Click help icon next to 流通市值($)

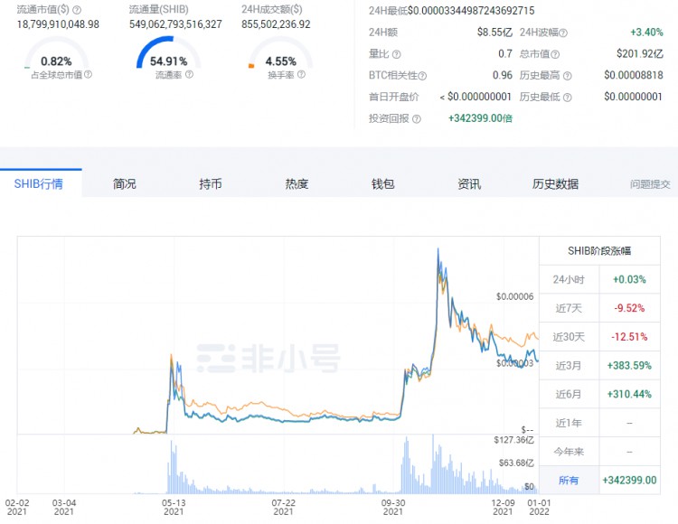[x=77, y=10]
